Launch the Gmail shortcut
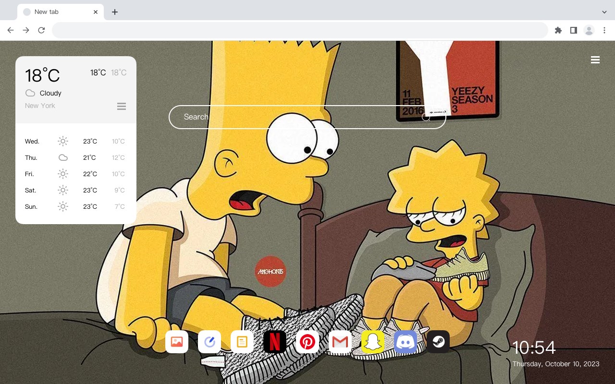The height and width of the screenshot is (384, 615). [x=340, y=342]
